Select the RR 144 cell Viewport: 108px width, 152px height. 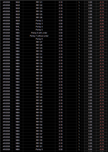point(39,94)
